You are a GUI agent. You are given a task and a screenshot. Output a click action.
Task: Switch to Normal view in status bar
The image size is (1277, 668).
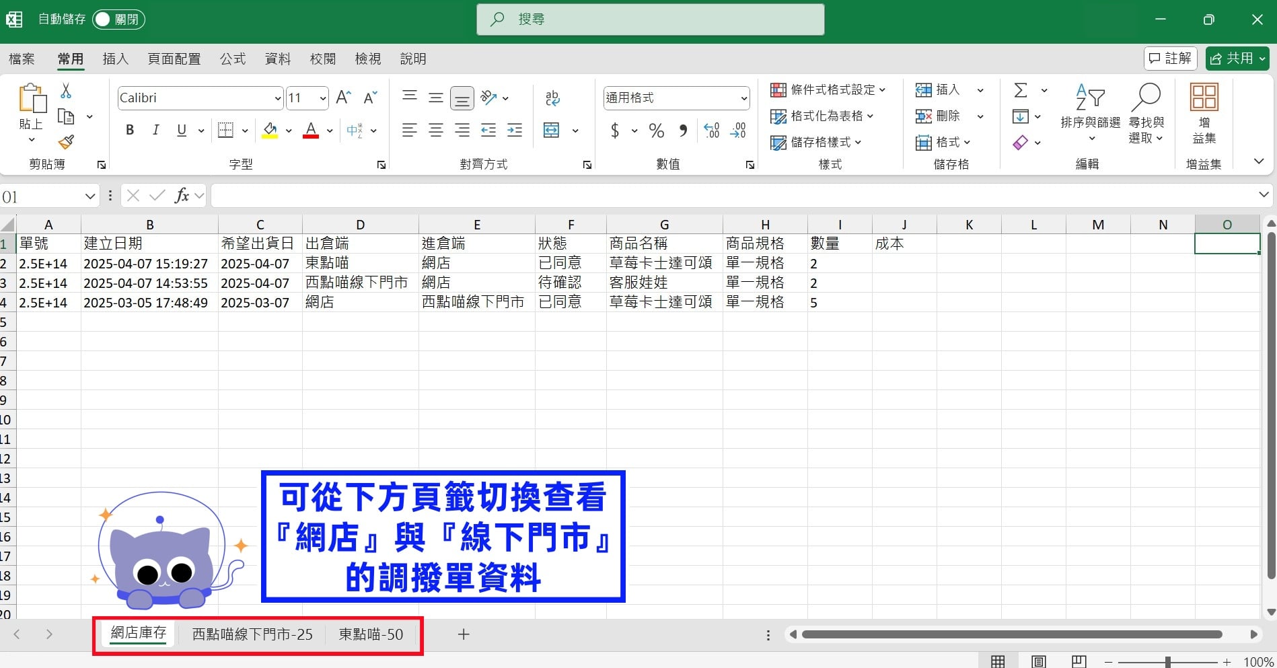pos(998,661)
